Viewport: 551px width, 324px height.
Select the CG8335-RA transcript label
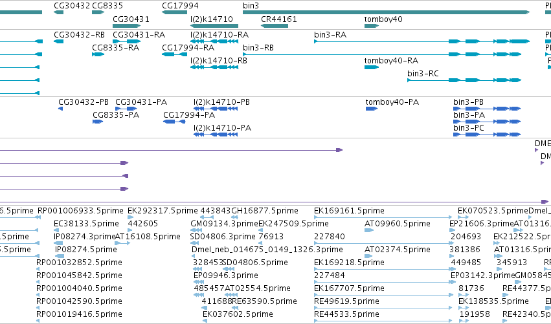(x=116, y=48)
